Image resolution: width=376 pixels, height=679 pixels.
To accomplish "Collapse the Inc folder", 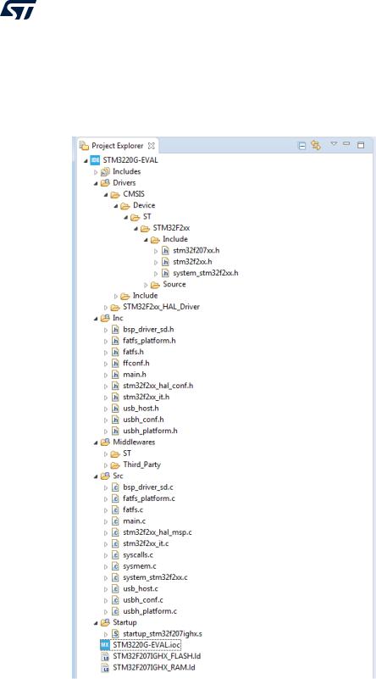I will [x=96, y=318].
